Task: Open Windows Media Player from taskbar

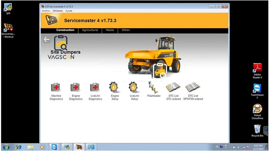Action: (x=42, y=147)
